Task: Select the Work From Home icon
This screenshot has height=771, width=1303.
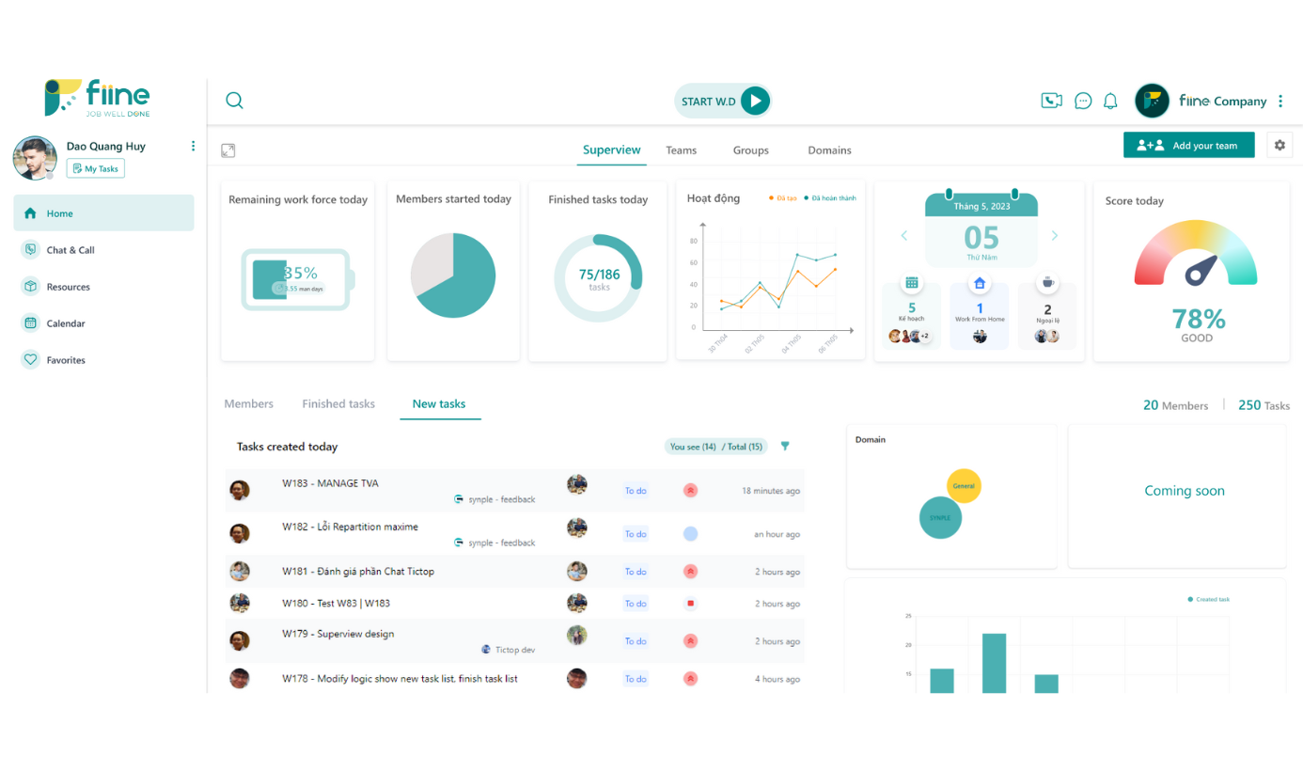Action: pos(980,283)
